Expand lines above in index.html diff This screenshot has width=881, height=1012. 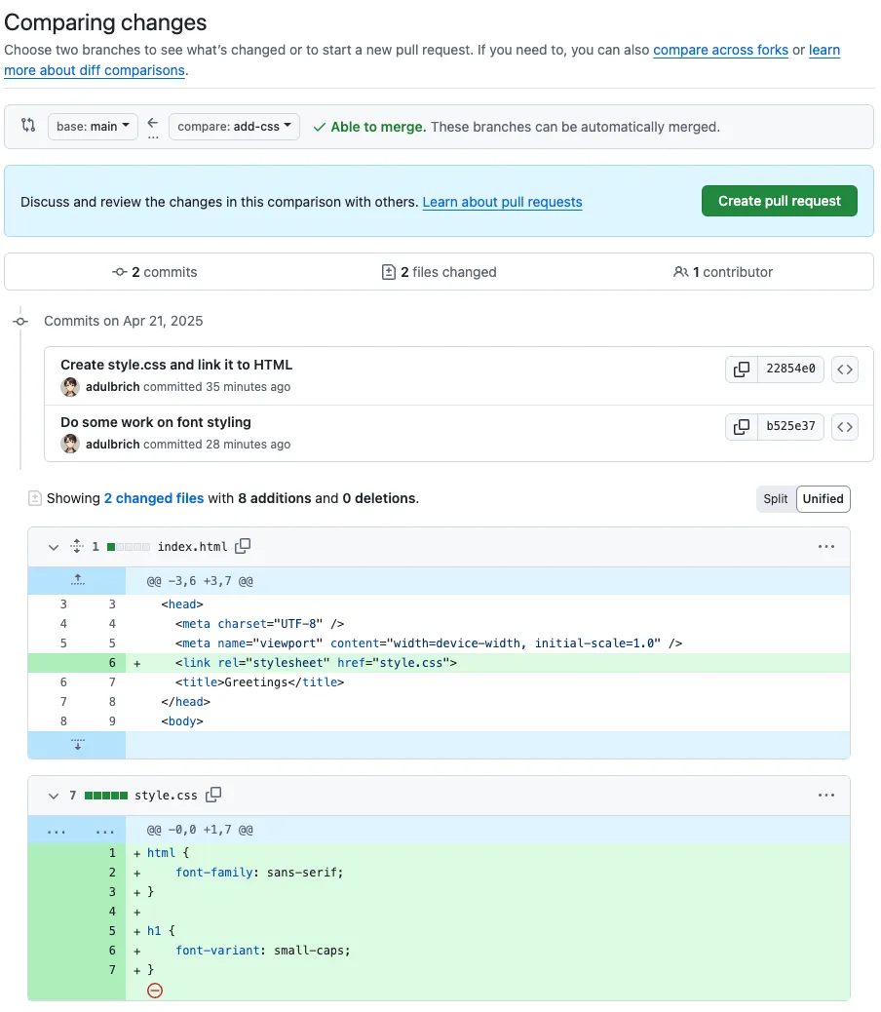tap(77, 580)
